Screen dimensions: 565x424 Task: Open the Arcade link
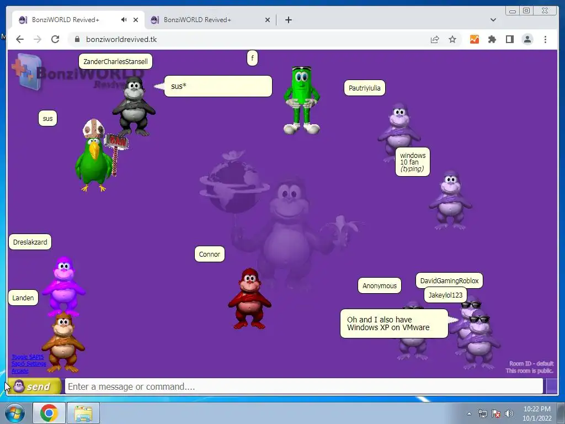pos(20,370)
